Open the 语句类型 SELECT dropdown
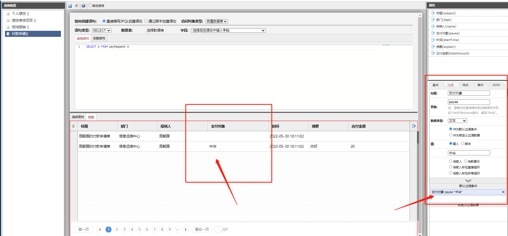The width and height of the screenshot is (508, 236). pos(102,31)
